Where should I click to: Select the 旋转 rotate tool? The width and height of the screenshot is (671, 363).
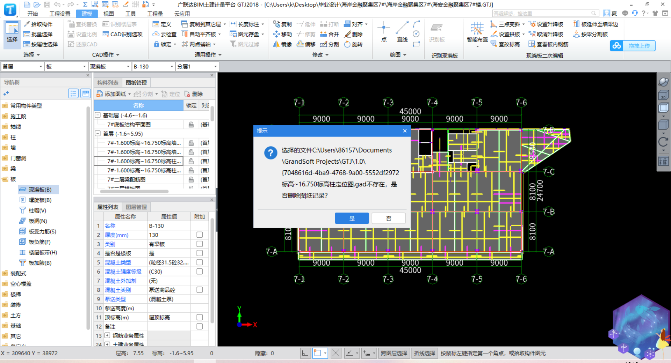[353, 44]
